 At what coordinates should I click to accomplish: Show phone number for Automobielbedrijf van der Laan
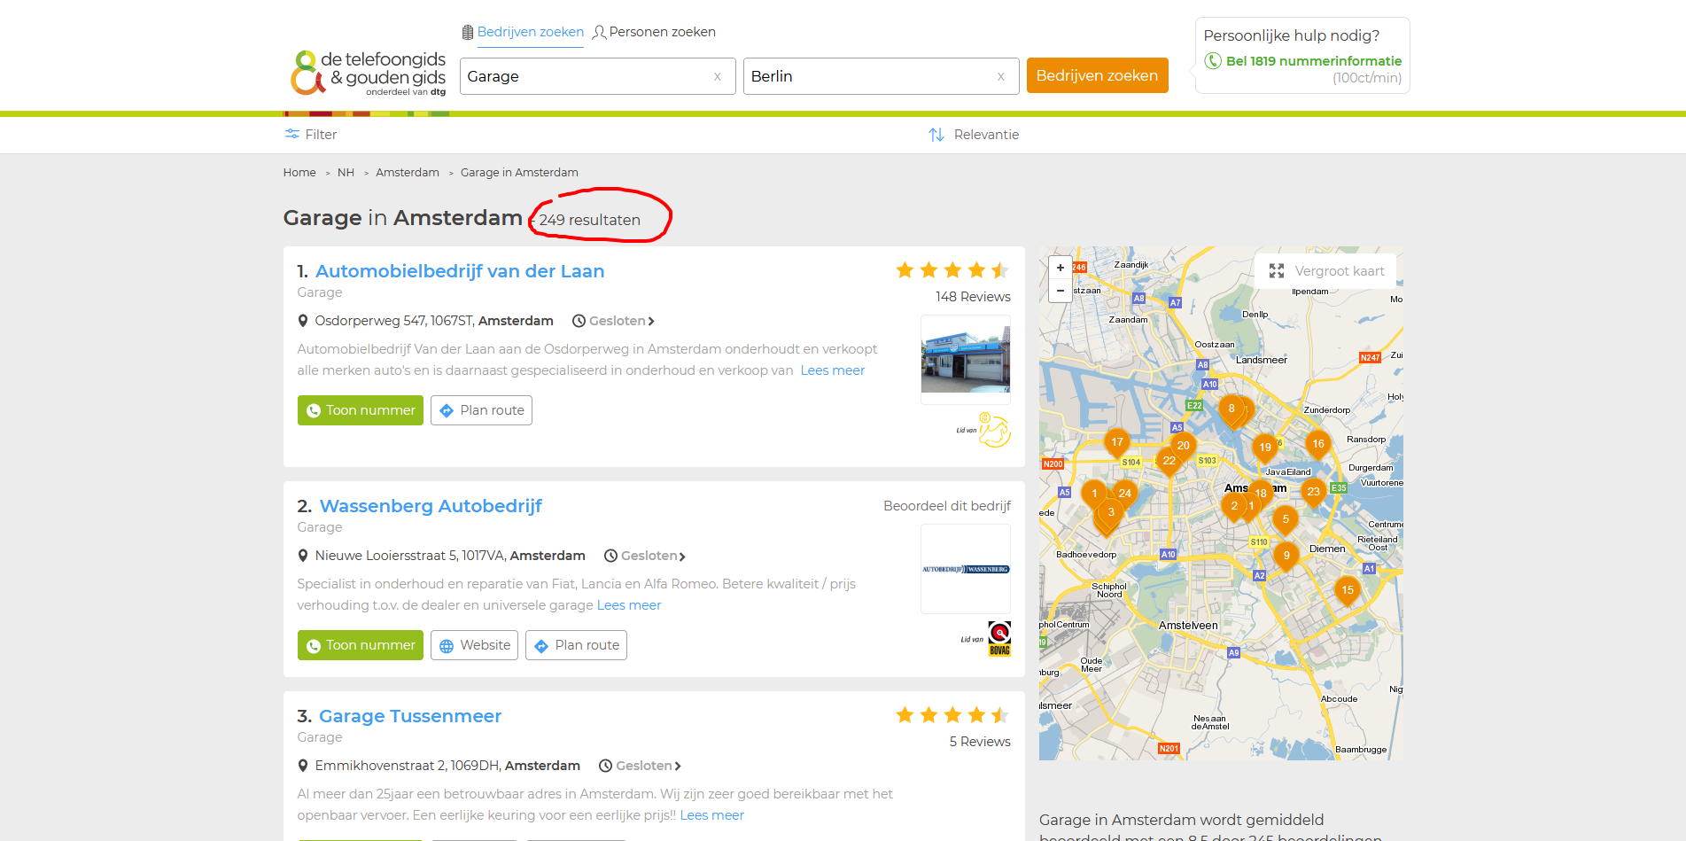pyautogui.click(x=361, y=410)
